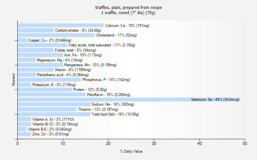
Task: Select the Fatty acids bar in the chart
Action: pos(43,45)
